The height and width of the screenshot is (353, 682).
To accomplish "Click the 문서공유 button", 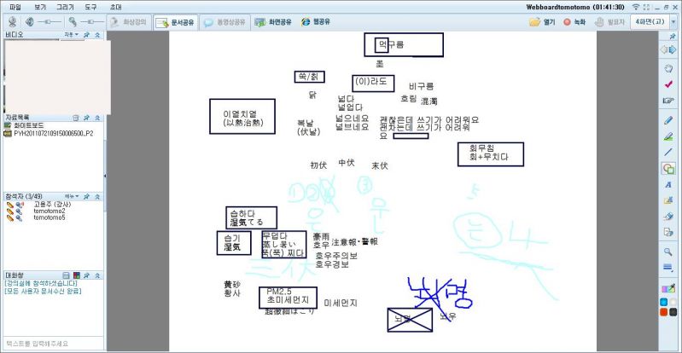I will click(x=175, y=22).
